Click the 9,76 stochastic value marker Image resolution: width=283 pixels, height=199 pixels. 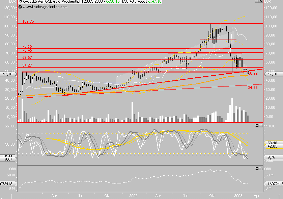coord(273,157)
